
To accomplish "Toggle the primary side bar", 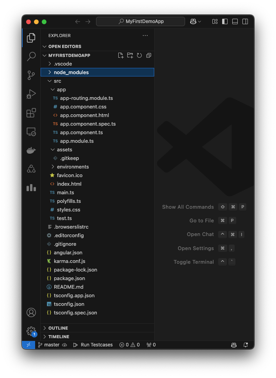I will [225, 21].
